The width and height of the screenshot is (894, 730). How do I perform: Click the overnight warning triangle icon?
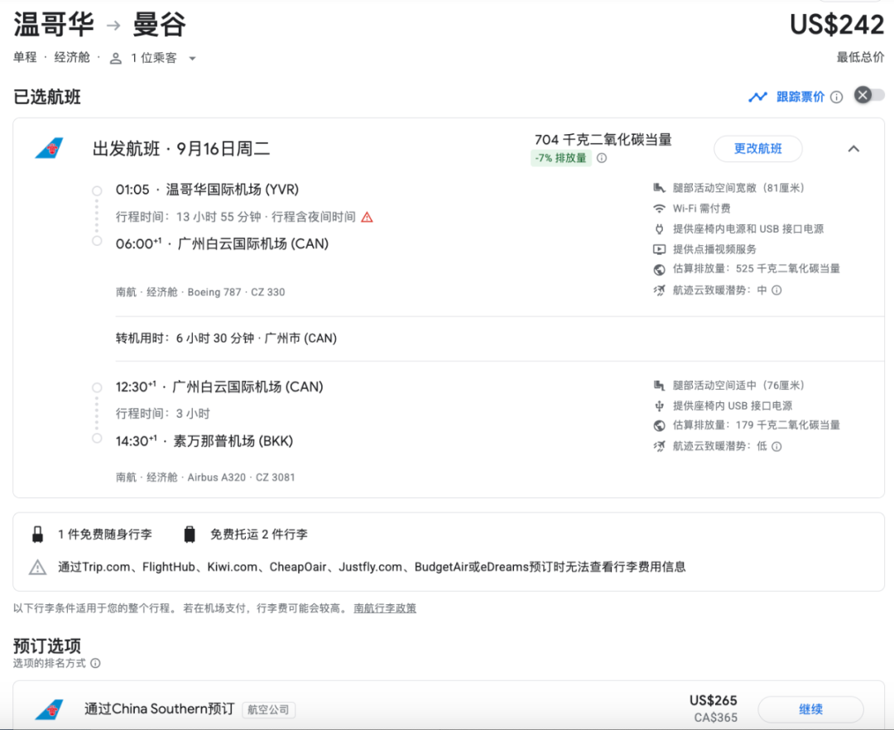pos(367,217)
